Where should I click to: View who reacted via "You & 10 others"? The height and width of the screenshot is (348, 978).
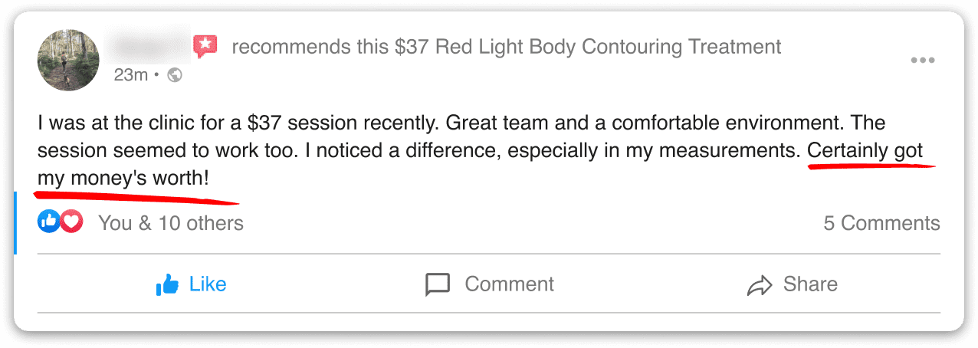point(170,223)
